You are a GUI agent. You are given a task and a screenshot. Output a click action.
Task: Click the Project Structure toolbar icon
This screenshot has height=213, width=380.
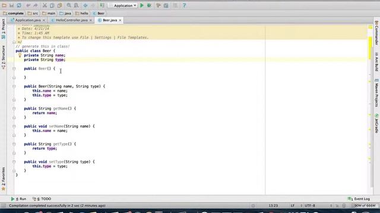[x=166, y=5]
